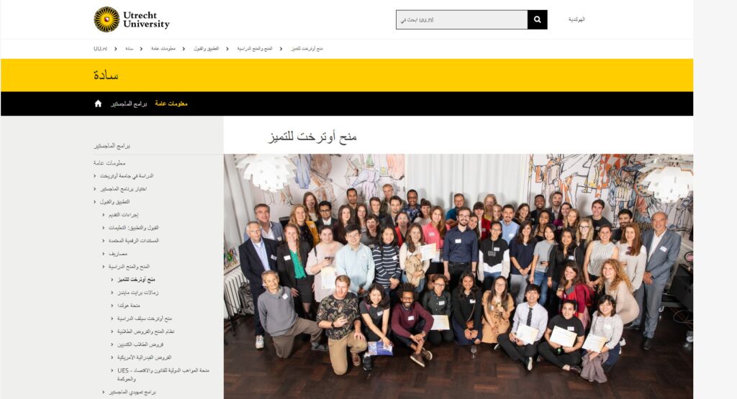Open the زمالات برايت مايندز sidebar link
Image resolution: width=737 pixels, height=399 pixels.
tap(137, 293)
